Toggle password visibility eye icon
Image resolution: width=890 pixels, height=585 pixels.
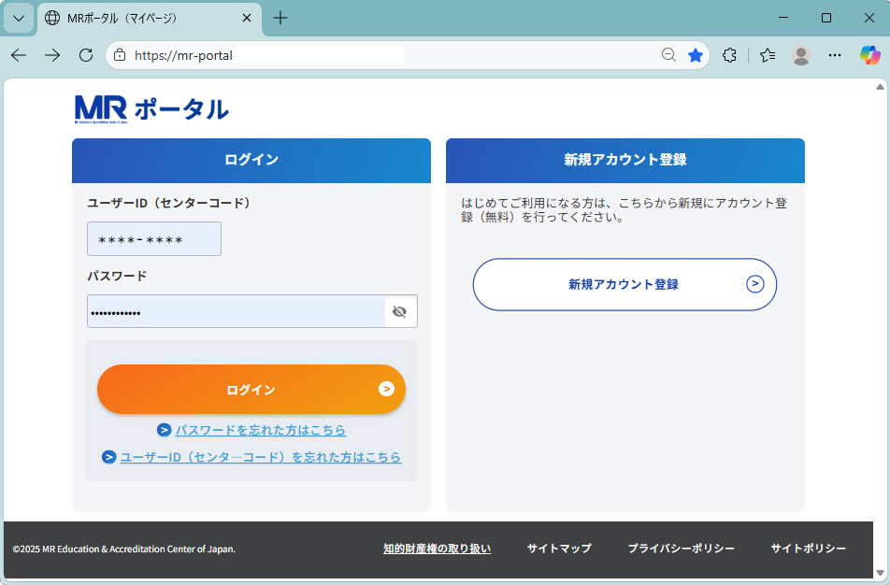point(400,312)
